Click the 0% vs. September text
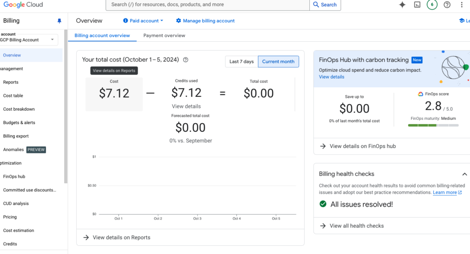The width and height of the screenshot is (470, 254). 190,141
